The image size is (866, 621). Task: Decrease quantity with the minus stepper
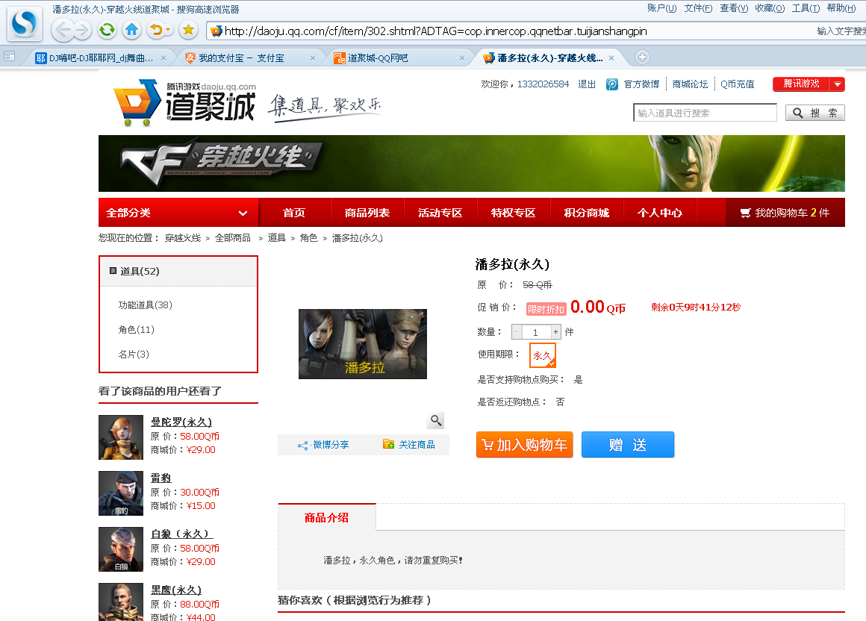tap(517, 331)
